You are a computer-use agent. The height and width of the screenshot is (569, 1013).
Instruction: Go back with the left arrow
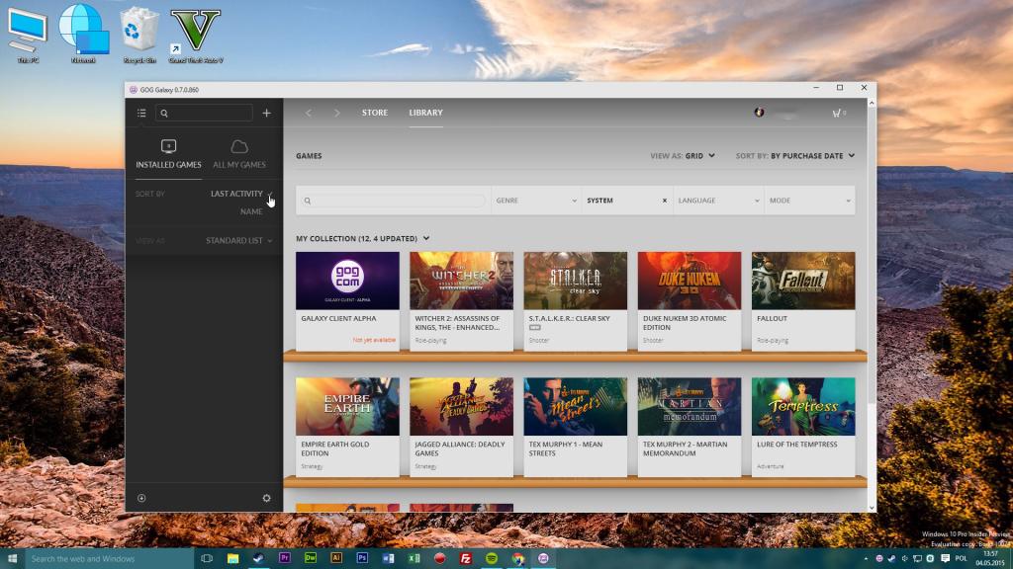pos(309,113)
